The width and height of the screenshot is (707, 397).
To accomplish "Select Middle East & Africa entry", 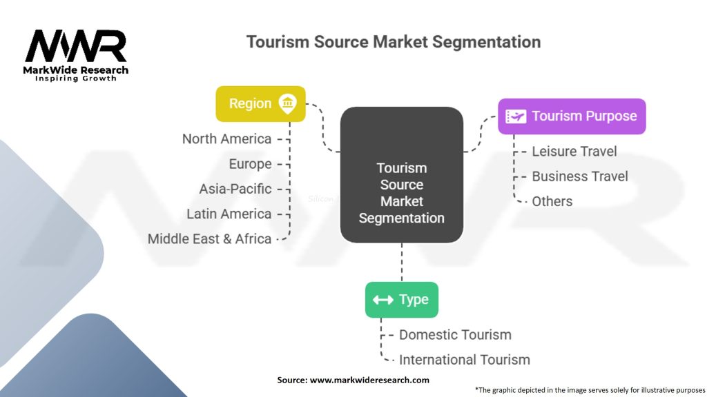I will click(209, 239).
